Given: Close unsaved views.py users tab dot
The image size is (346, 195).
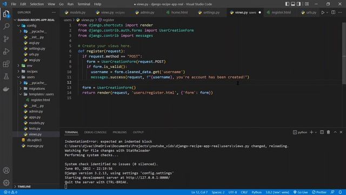Looking at the screenshot, I should pos(259,12).
